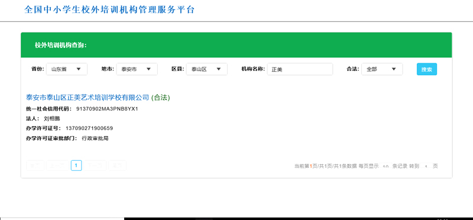Viewport: 473px width, 220px height.
Task: Open the 省份 dropdown showing 山东省
Action: coord(67,69)
